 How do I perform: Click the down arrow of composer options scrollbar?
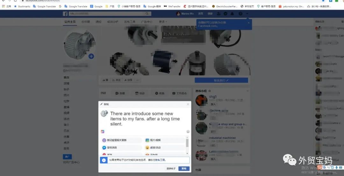click(187, 153)
